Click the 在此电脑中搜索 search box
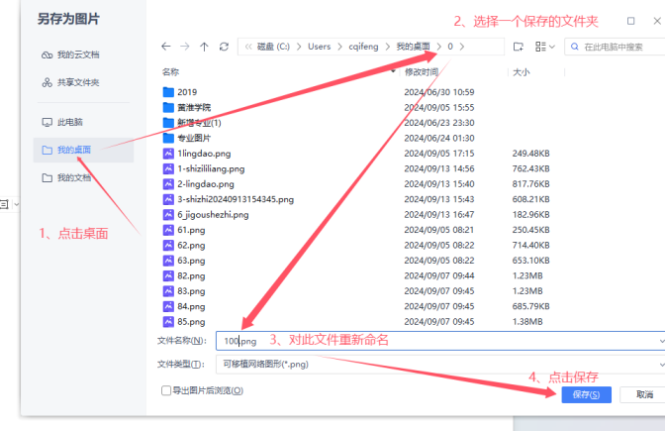Screen dimensions: 666x431 618,47
